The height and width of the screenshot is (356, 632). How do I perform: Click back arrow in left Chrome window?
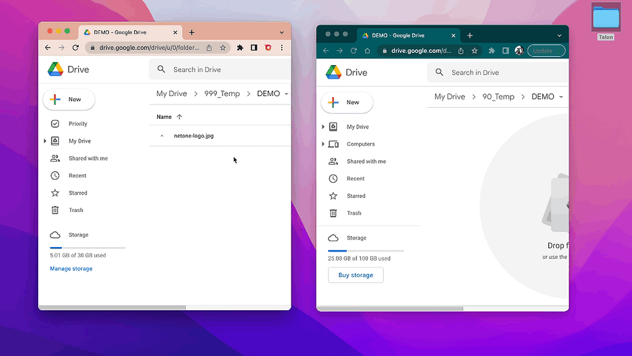click(x=48, y=48)
